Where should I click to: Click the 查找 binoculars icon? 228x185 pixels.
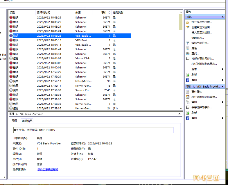(188, 54)
